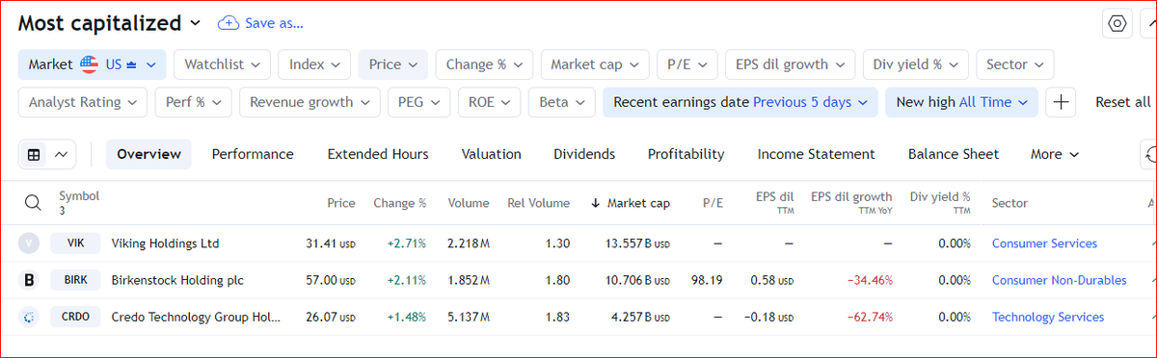Click the CRDO ticker symbol
The width and height of the screenshot is (1157, 358).
pyautogui.click(x=75, y=317)
